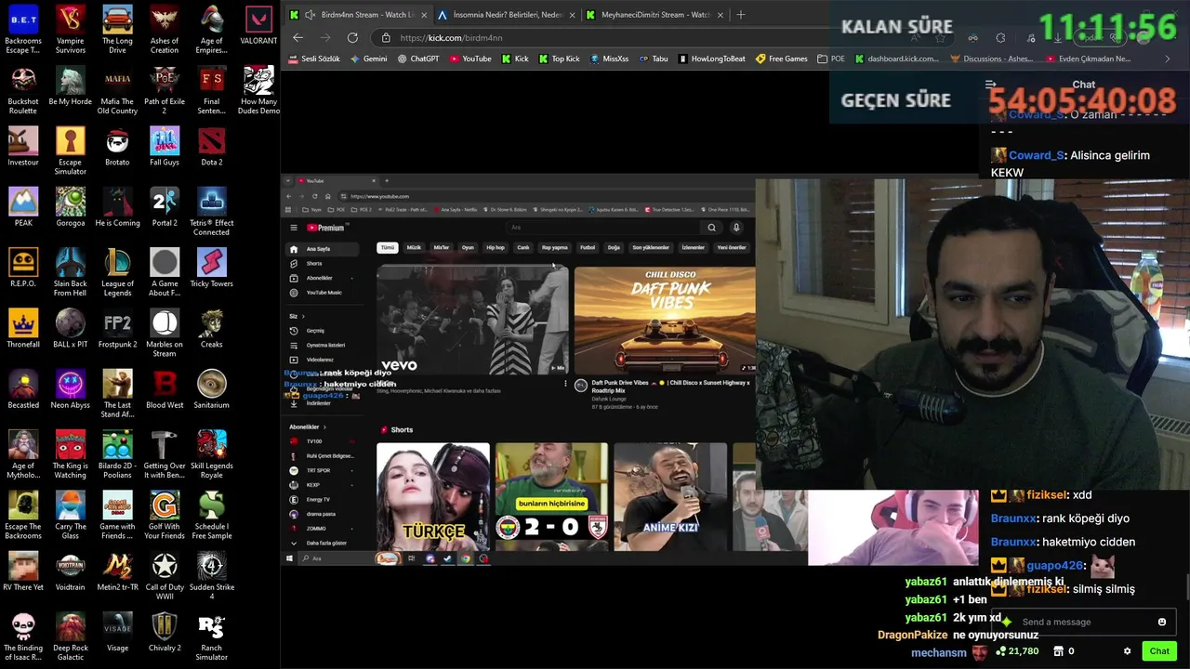The width and height of the screenshot is (1190, 669).
Task: Open YouTube Music in the sidebar
Action: coord(322,293)
